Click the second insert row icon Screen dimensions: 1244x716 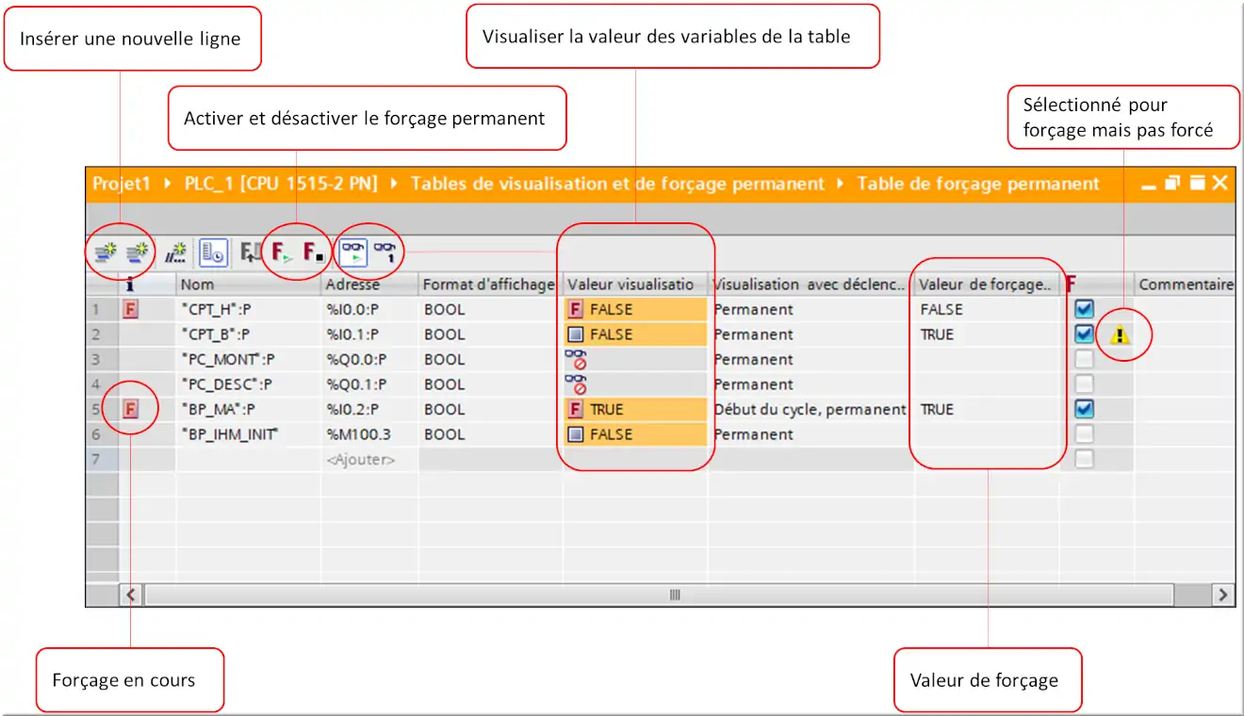(139, 252)
